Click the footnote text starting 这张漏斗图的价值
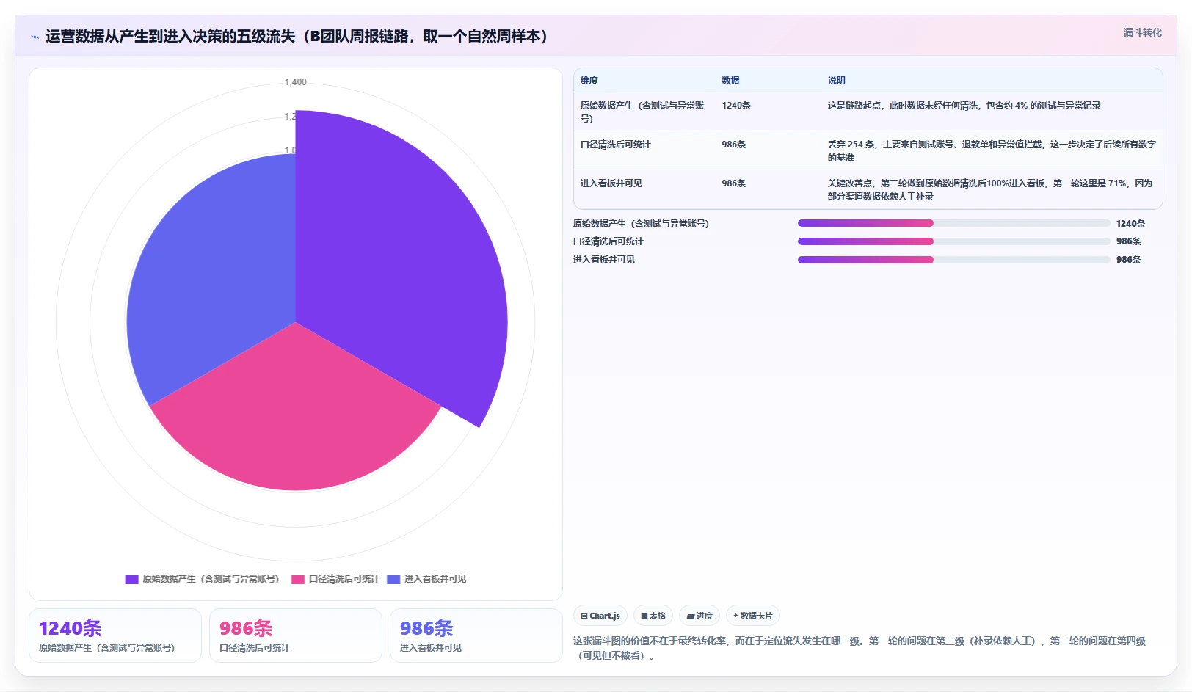This screenshot has height=692, width=1192. click(x=860, y=648)
